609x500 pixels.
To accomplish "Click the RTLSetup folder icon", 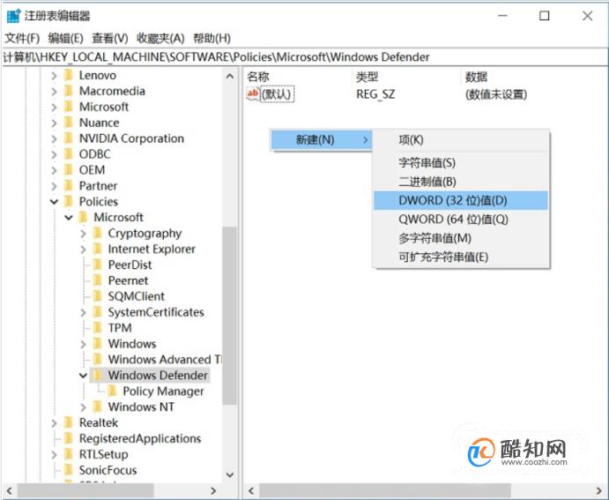I will coord(69,454).
